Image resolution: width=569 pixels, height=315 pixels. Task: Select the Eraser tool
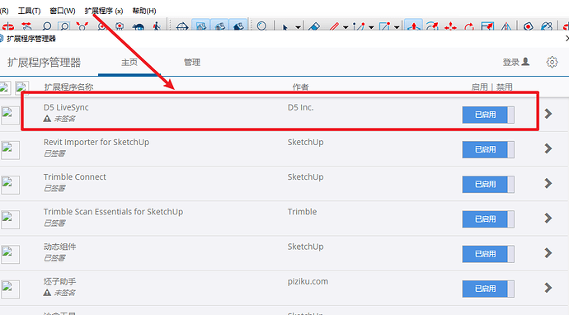(x=314, y=26)
